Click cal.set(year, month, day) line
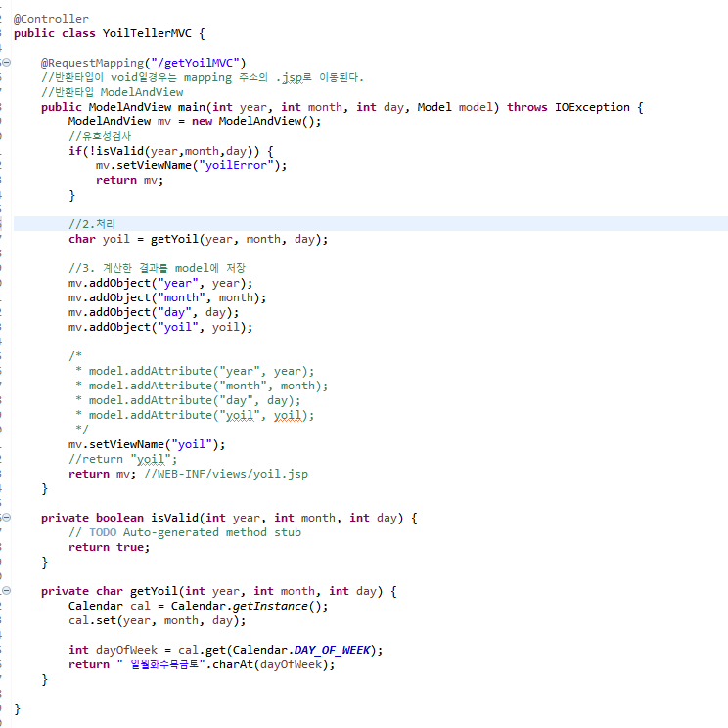 pyautogui.click(x=157, y=620)
